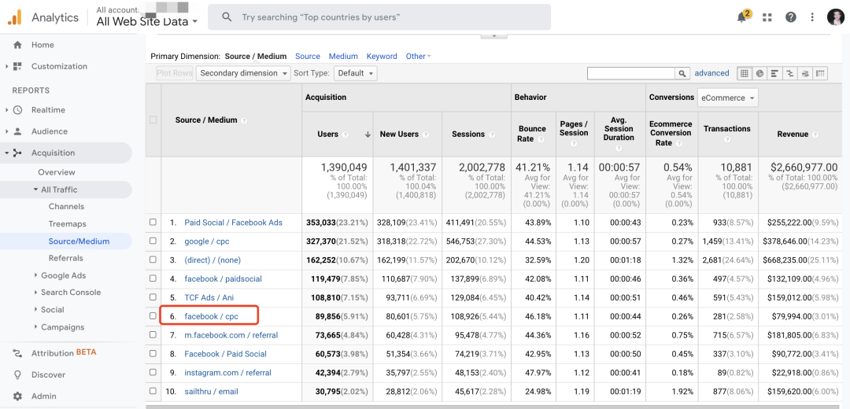Open the user profile avatar
This screenshot has height=409, width=850.
835,17
